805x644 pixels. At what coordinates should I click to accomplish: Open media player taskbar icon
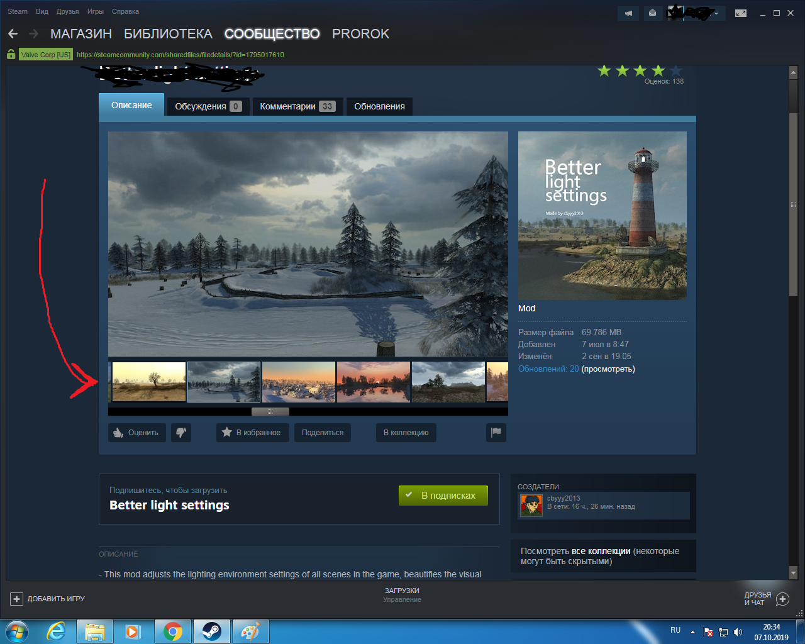coord(133,631)
